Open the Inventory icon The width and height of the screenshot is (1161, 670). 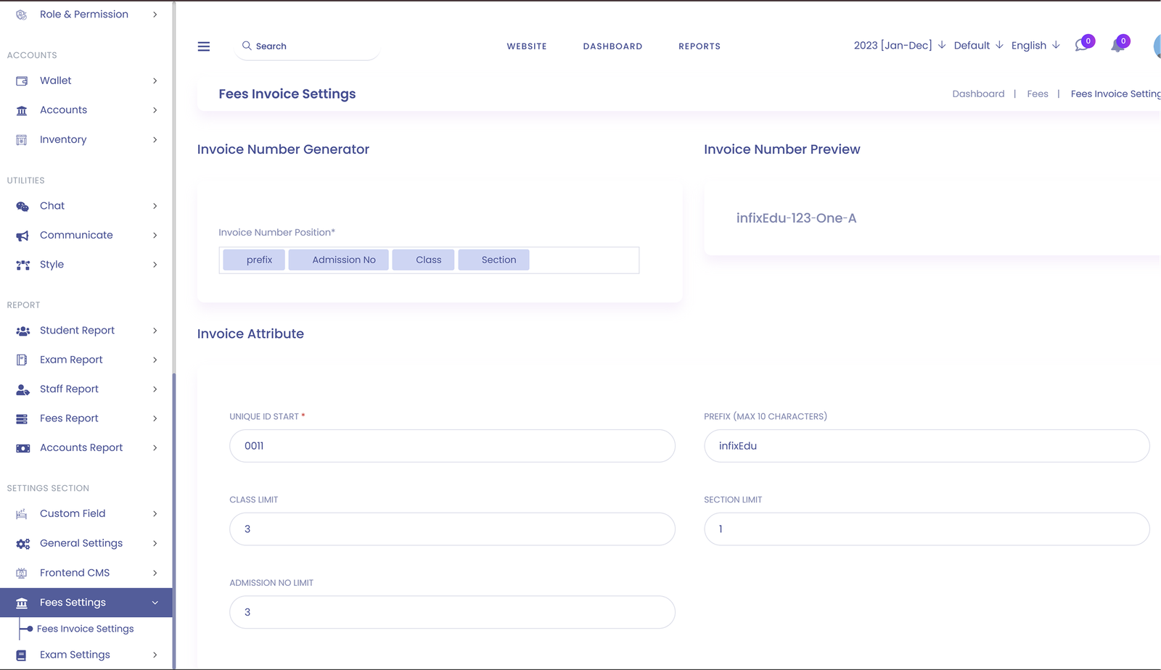click(x=22, y=139)
